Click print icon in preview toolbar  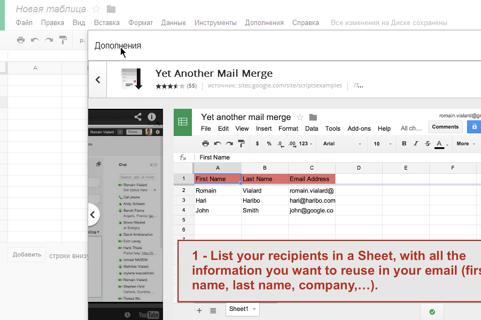(206, 143)
